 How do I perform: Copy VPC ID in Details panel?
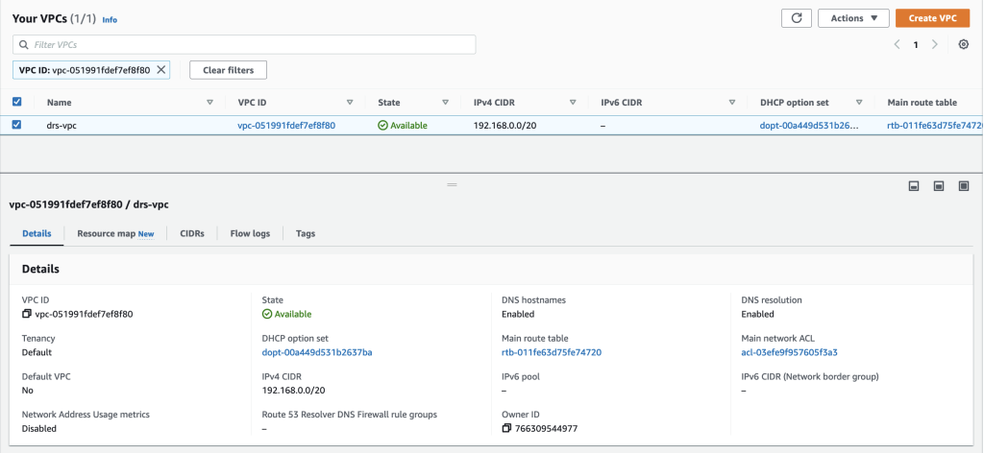pyautogui.click(x=26, y=314)
